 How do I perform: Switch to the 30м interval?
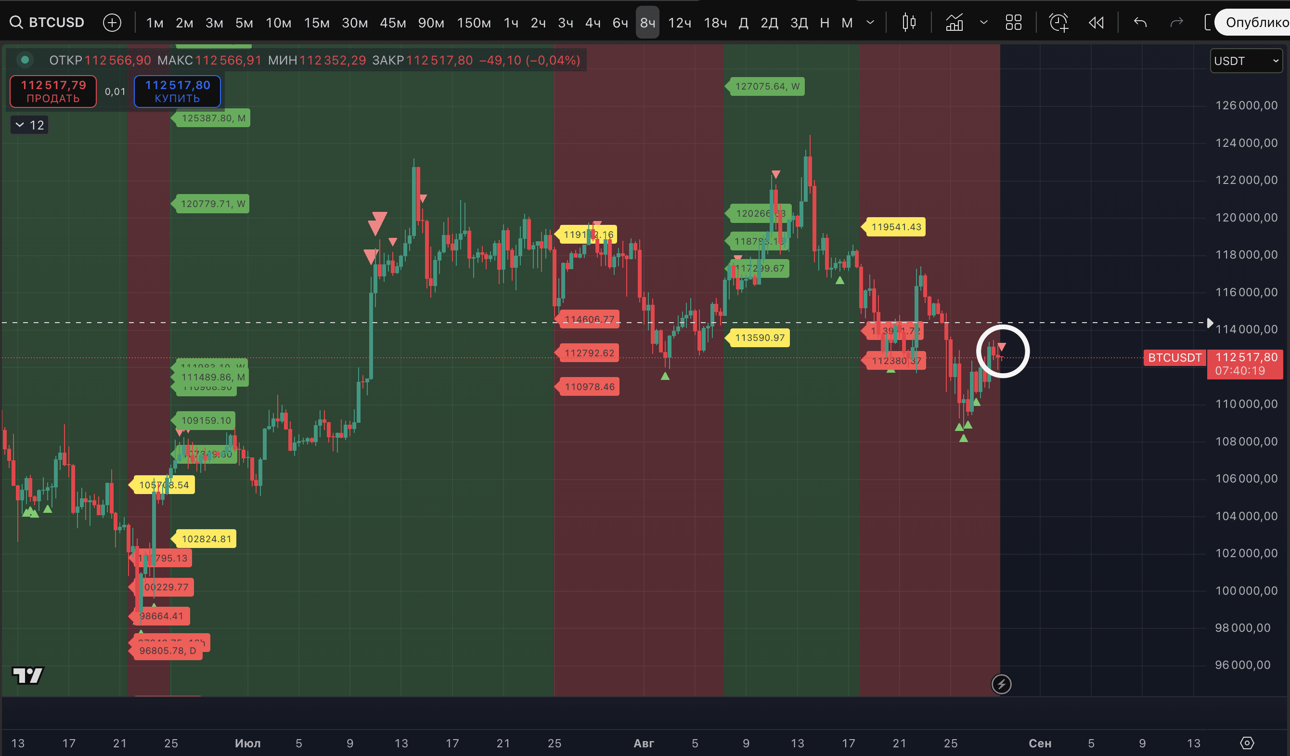(355, 23)
